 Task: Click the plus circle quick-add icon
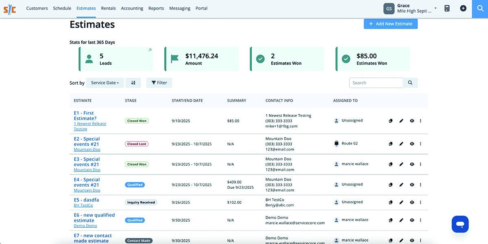(x=463, y=8)
